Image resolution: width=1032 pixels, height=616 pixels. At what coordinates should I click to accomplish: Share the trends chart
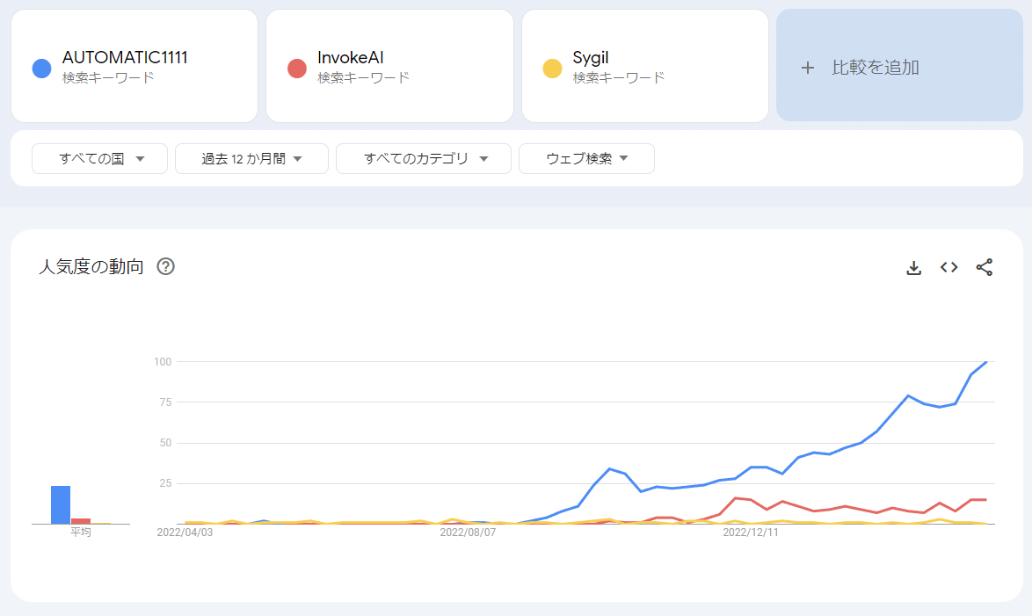(x=984, y=267)
